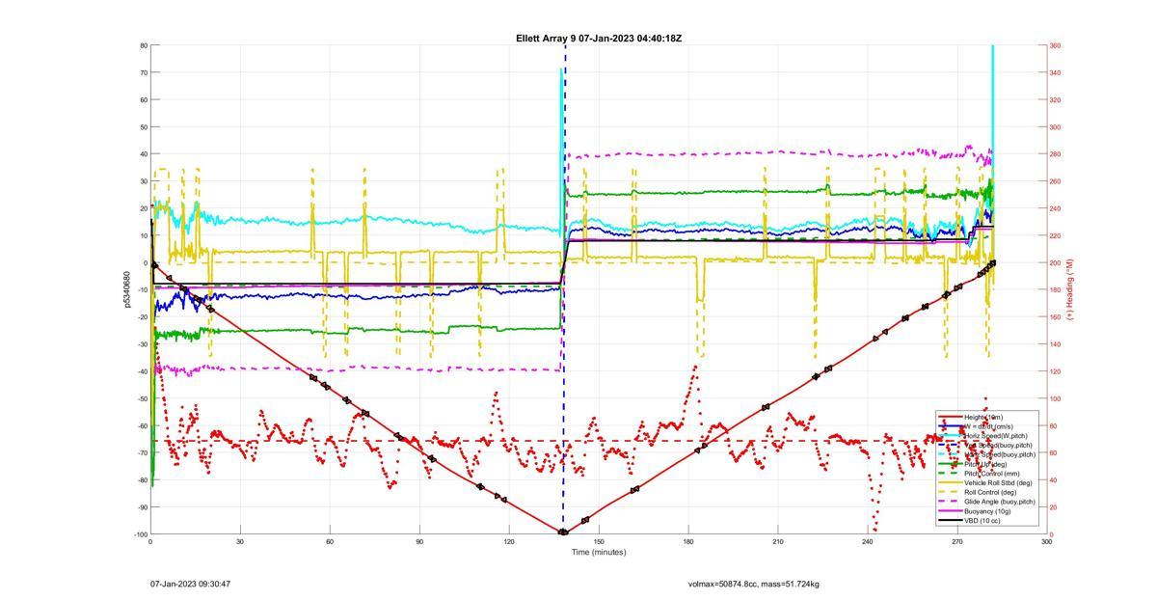Click the "80" tick on the left axis
Viewport: 1157px width, 600px height.
point(143,45)
